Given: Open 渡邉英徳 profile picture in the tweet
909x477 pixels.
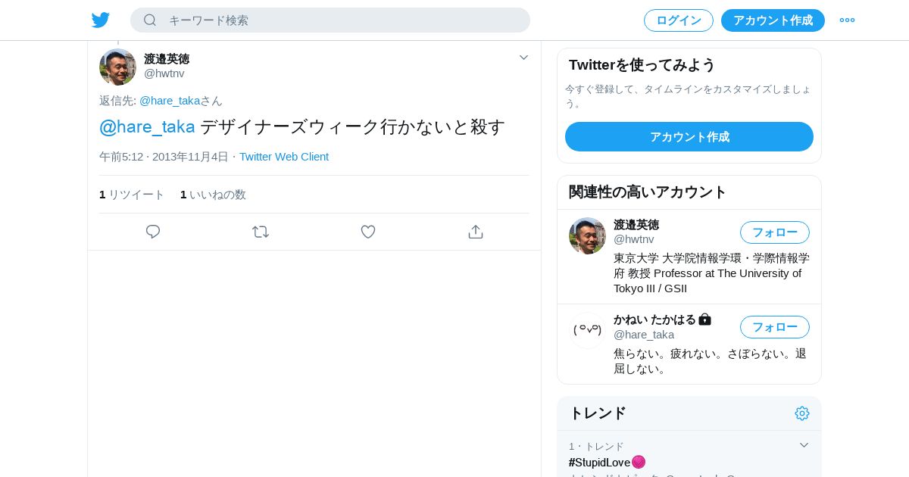Looking at the screenshot, I should click(118, 67).
